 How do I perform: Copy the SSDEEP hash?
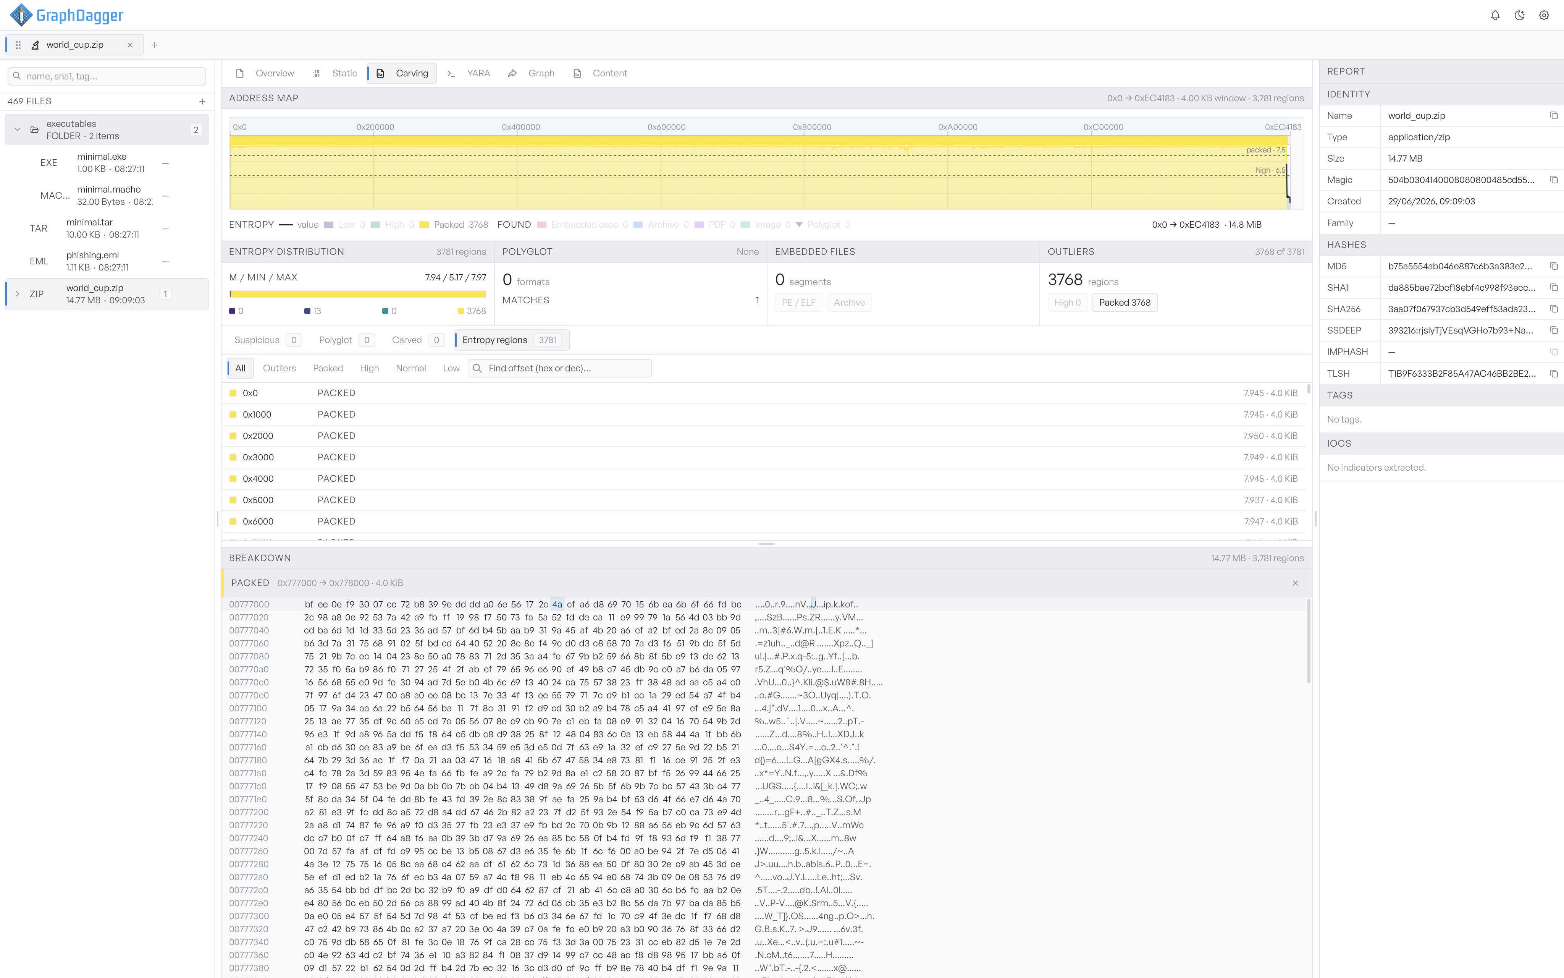(x=1554, y=330)
